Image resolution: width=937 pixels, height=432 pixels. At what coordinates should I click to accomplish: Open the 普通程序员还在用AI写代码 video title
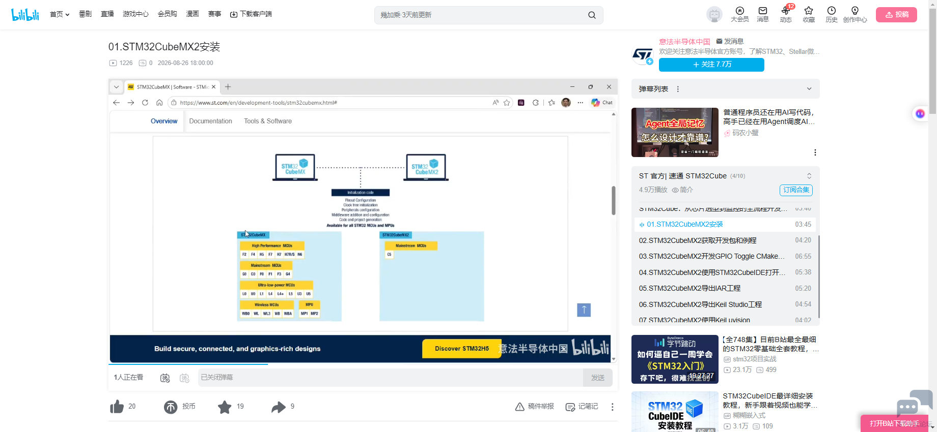tap(769, 117)
